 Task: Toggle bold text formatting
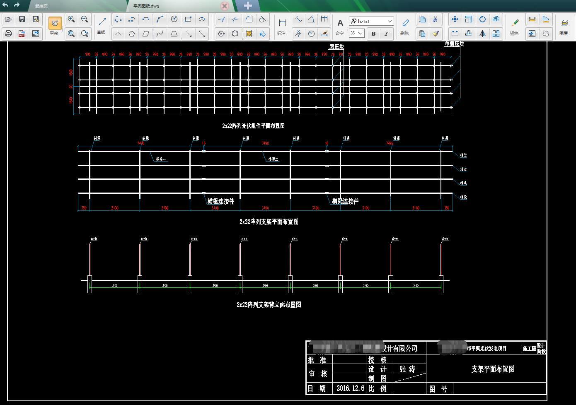click(x=373, y=34)
